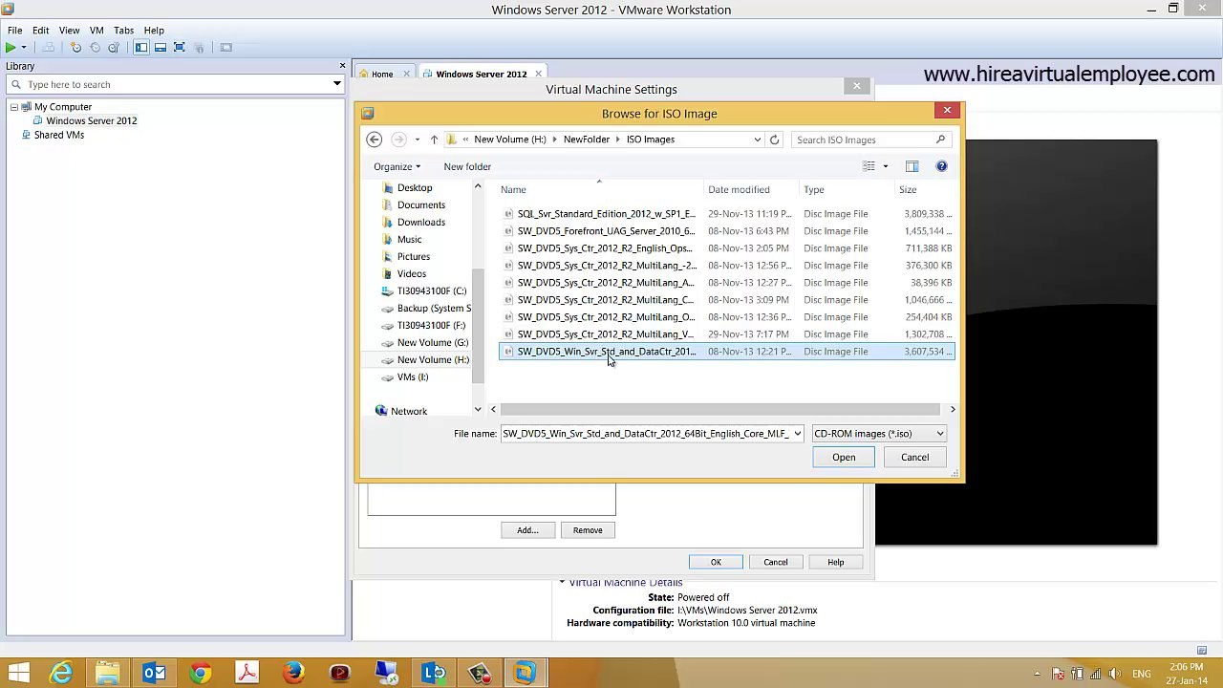1223x688 pixels.
Task: Go back in the ISO browse dialog
Action: pyautogui.click(x=375, y=140)
